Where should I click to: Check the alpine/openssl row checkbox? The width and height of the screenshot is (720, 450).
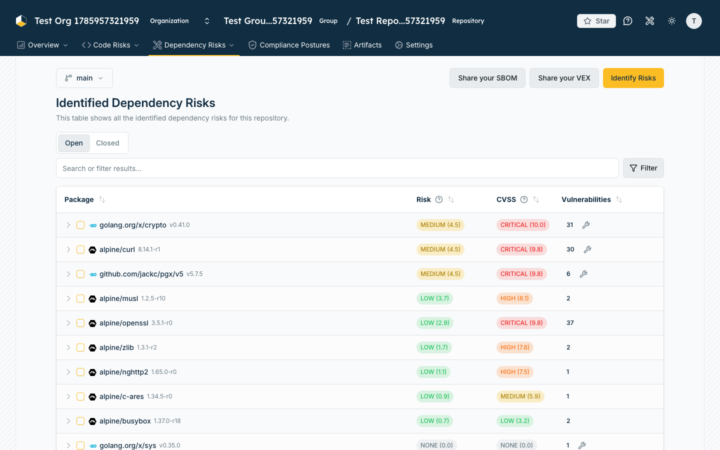click(x=80, y=323)
